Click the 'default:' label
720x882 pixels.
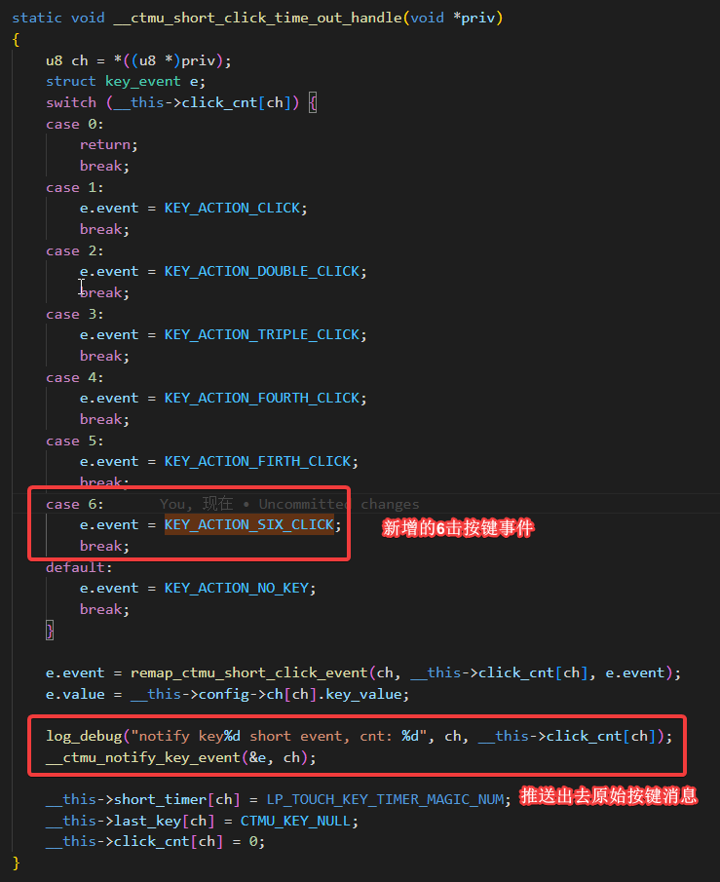tap(79, 567)
